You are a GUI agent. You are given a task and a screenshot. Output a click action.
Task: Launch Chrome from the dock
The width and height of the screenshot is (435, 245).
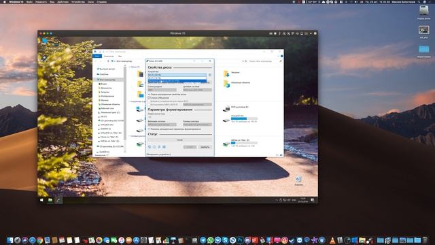(39, 240)
